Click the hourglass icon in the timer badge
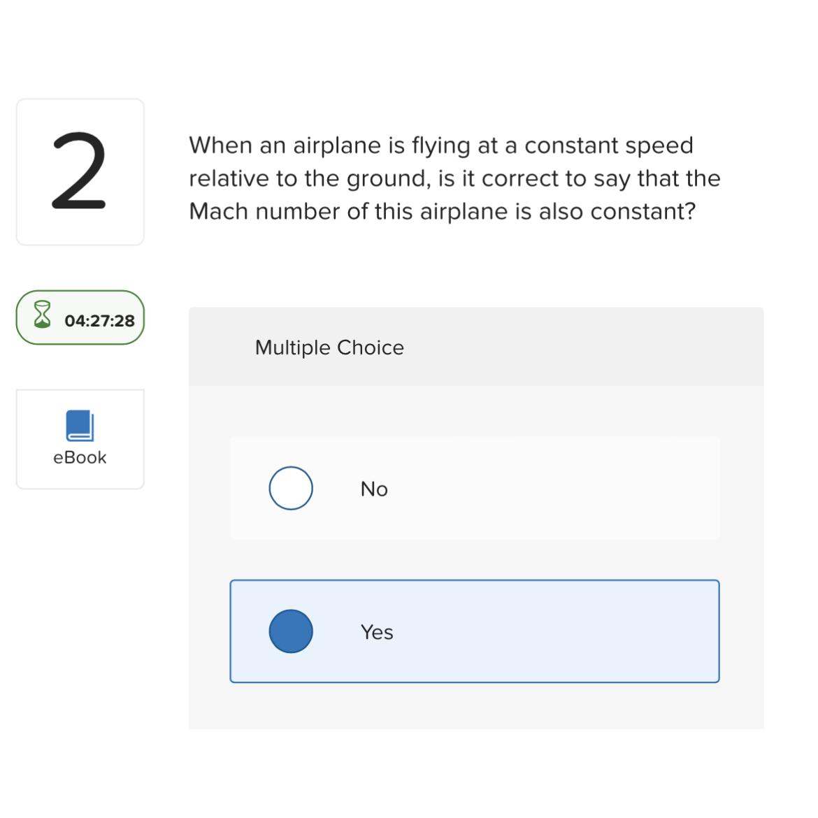The image size is (818, 818). click(x=44, y=317)
